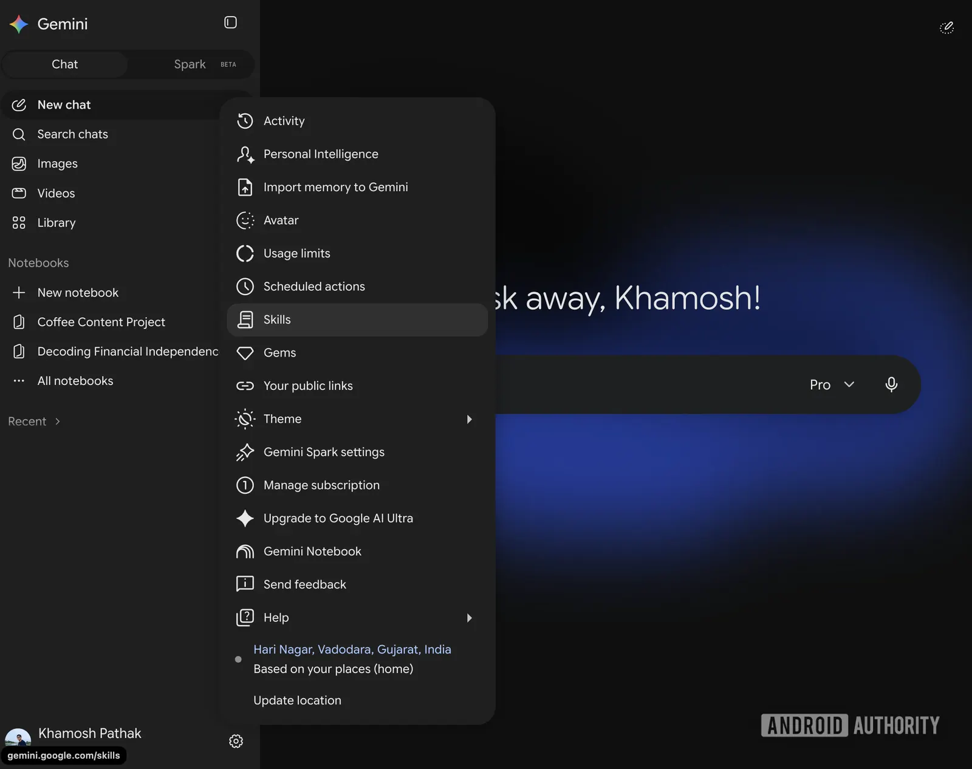Expand the Theme submenu arrow

point(469,419)
